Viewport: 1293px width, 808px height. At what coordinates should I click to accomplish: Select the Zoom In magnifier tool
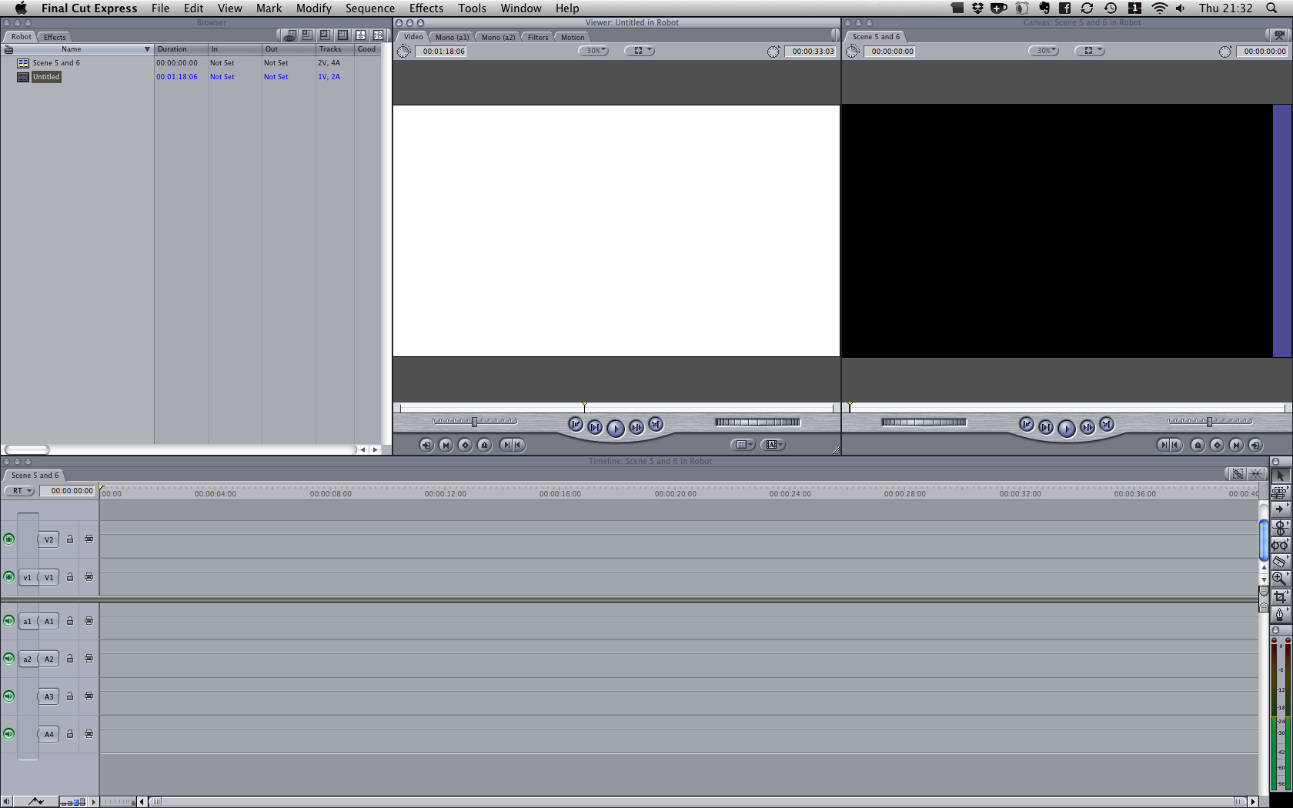(1280, 579)
